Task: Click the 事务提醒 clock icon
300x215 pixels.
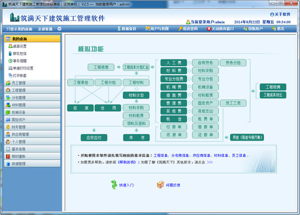Action: click(x=10, y=61)
